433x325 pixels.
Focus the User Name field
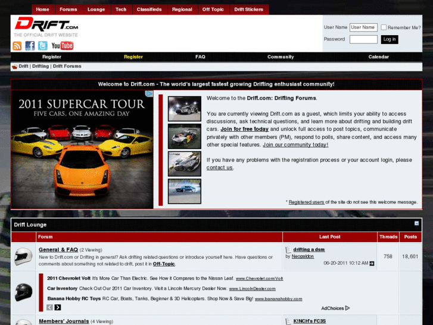[363, 27]
